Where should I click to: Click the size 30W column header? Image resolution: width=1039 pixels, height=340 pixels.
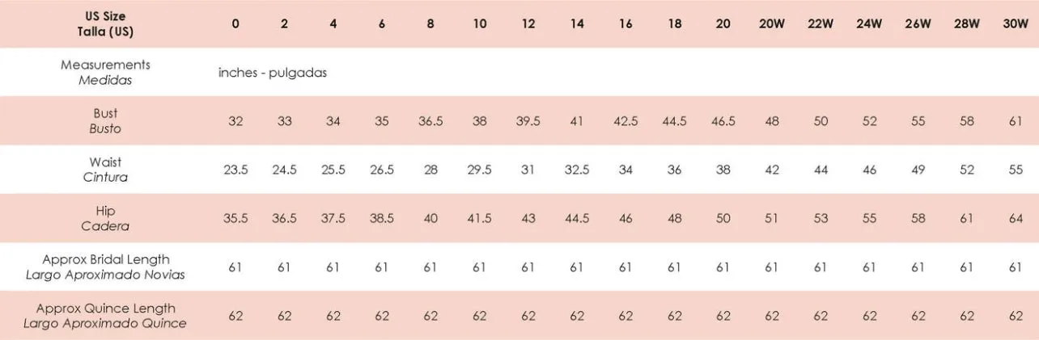pyautogui.click(x=1016, y=24)
